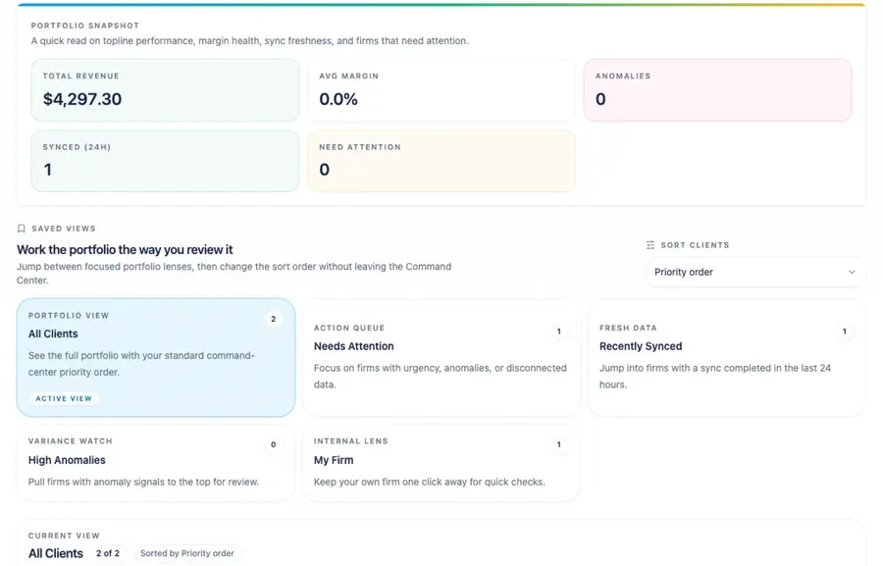Click the '1' badge on Fresh Data card
The image size is (883, 566).
pos(844,332)
